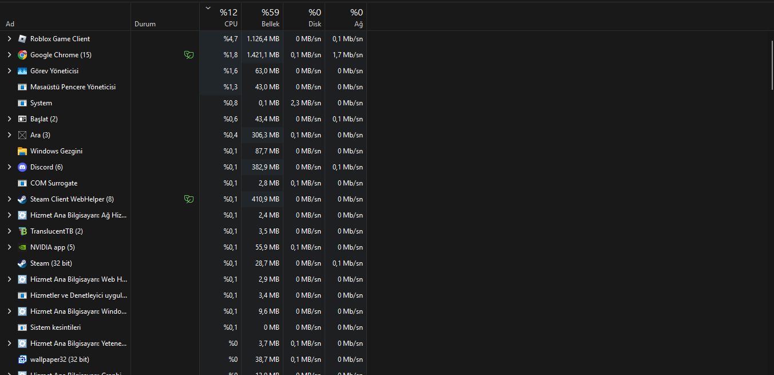Click the Başlat (2) process icon
Screen dimensions: 774x375
[x=22, y=119]
